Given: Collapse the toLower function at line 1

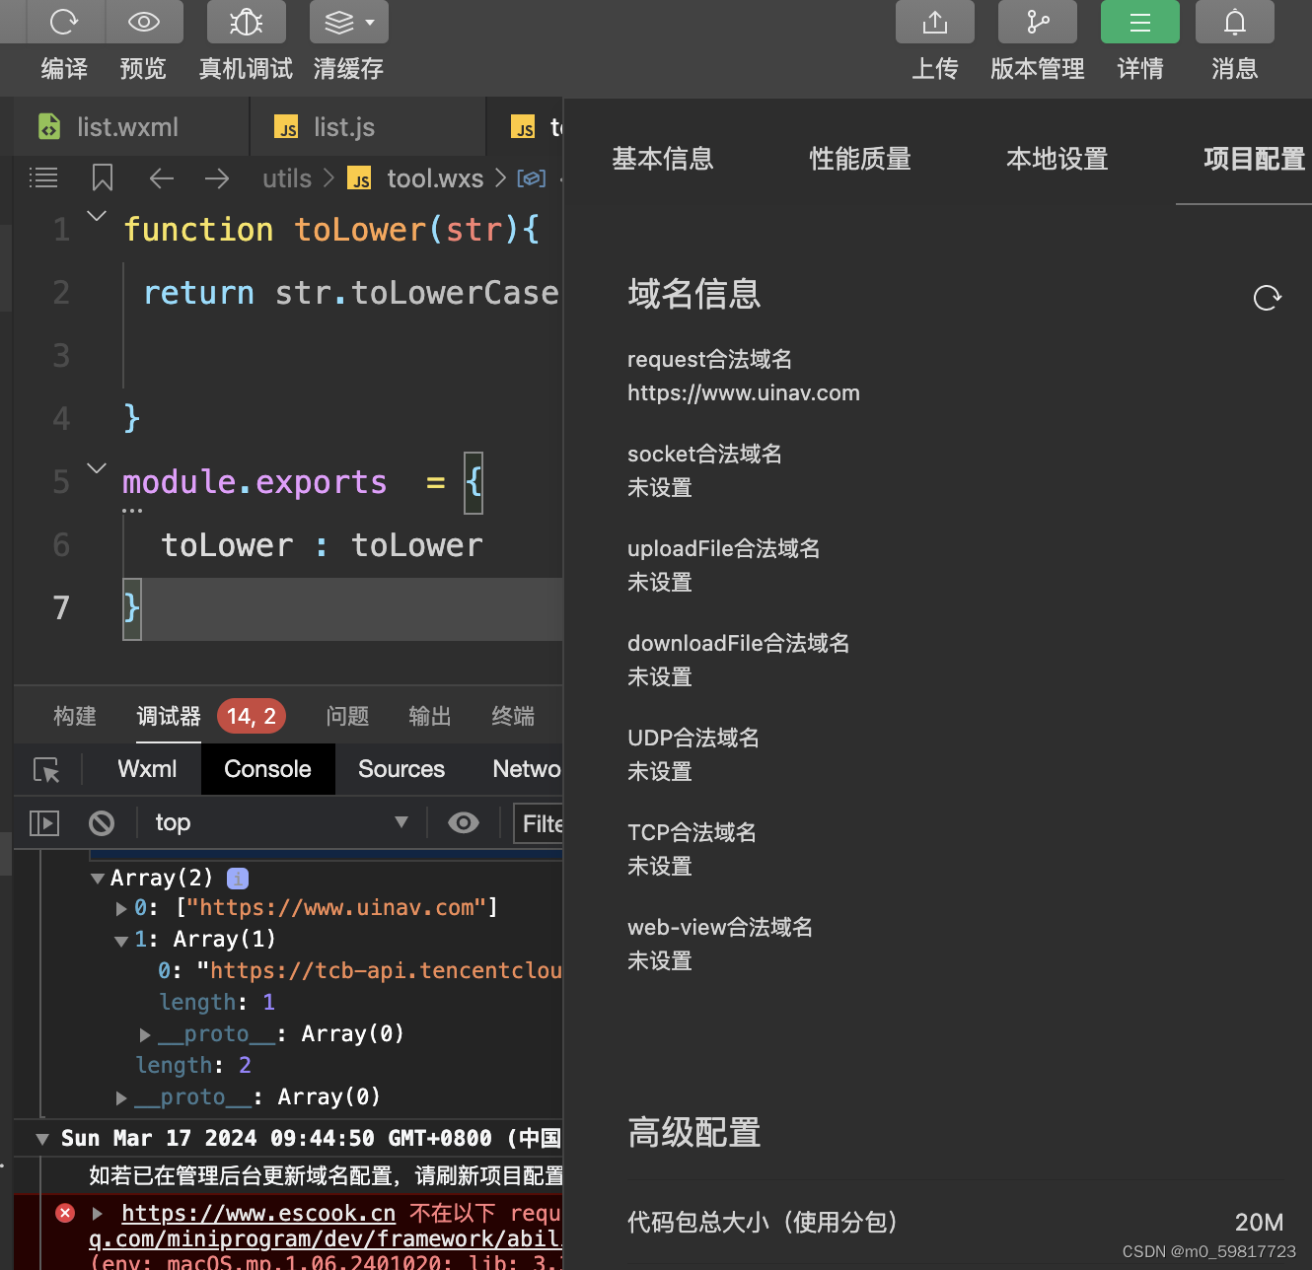Looking at the screenshot, I should point(97,215).
